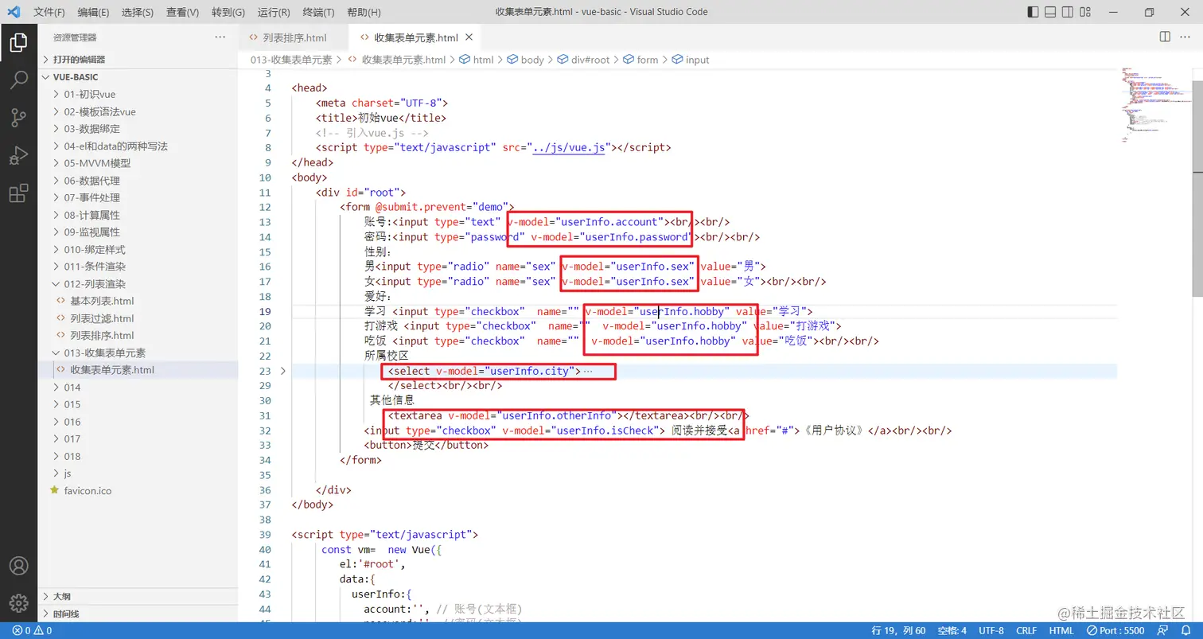Change language mode via HTML status item

pyautogui.click(x=1061, y=631)
